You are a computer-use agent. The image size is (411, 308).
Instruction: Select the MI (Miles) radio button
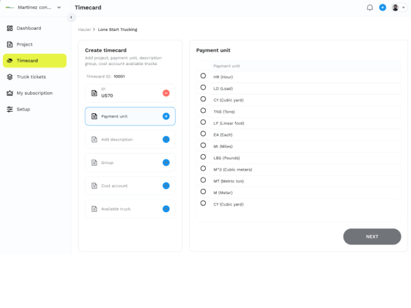click(x=203, y=145)
